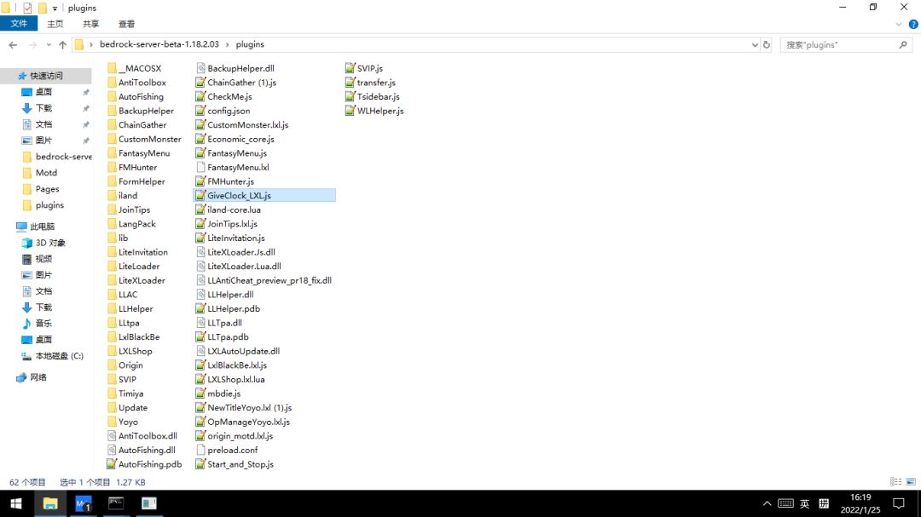Expand the ribbon with the chevron
921x517 pixels.
pyautogui.click(x=898, y=24)
